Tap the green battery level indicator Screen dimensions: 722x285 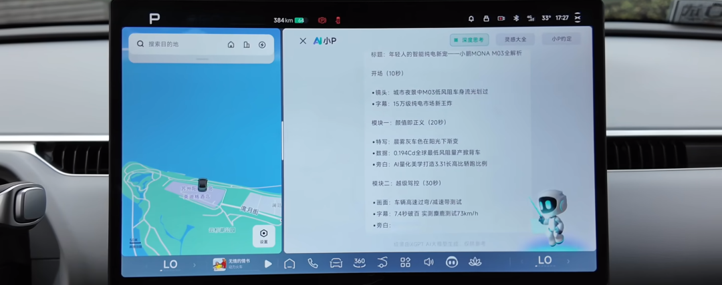point(299,21)
